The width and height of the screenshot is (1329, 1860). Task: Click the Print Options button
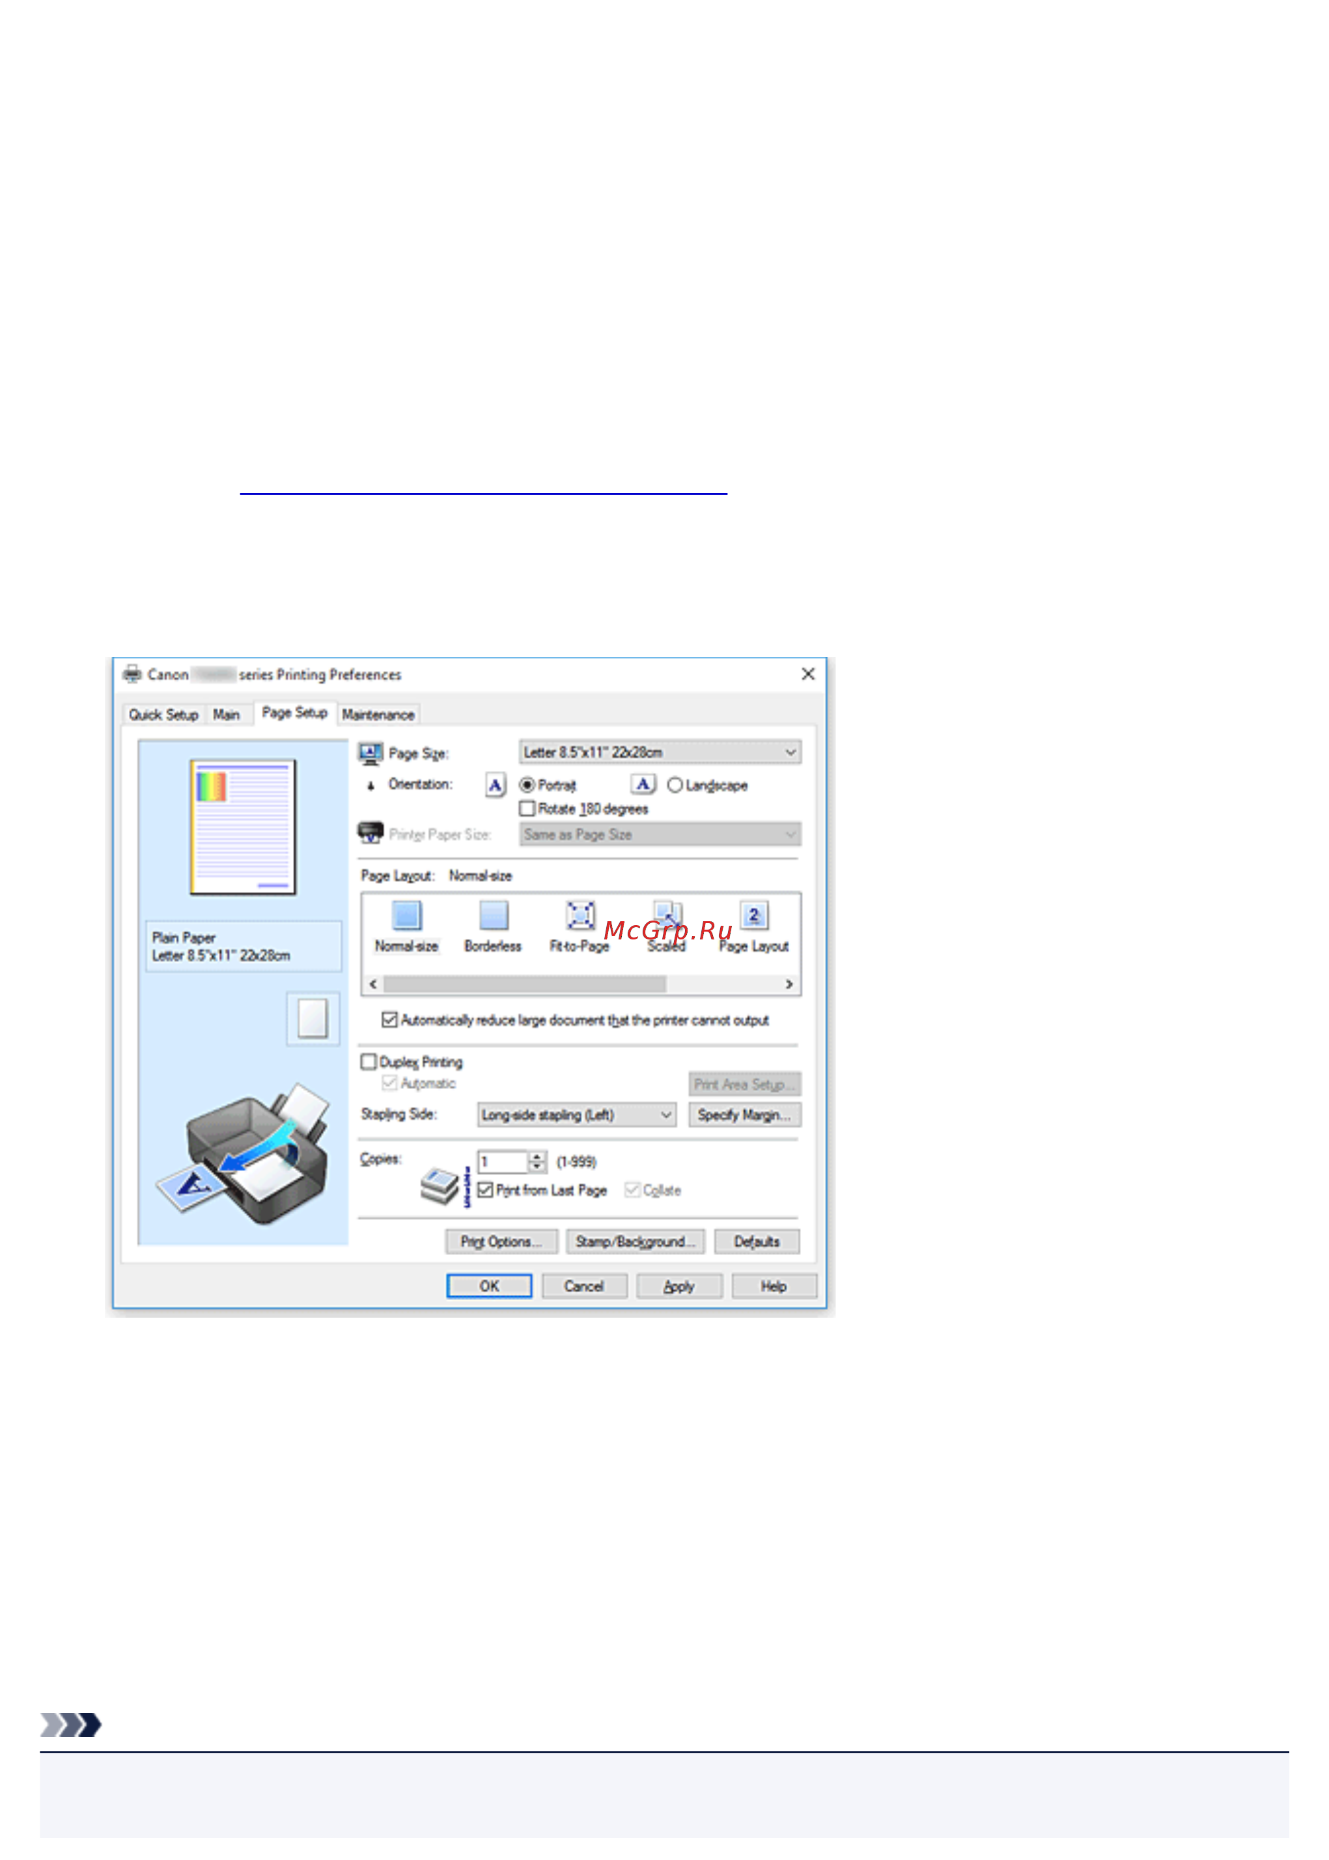(x=501, y=1242)
